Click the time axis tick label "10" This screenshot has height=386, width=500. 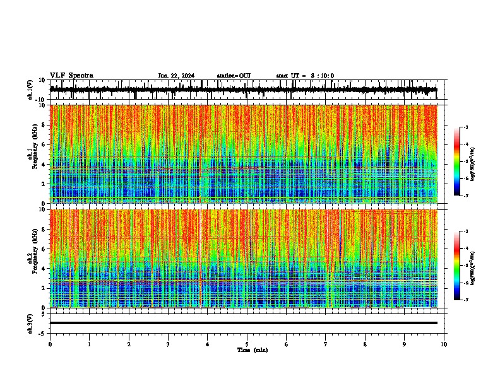click(444, 344)
